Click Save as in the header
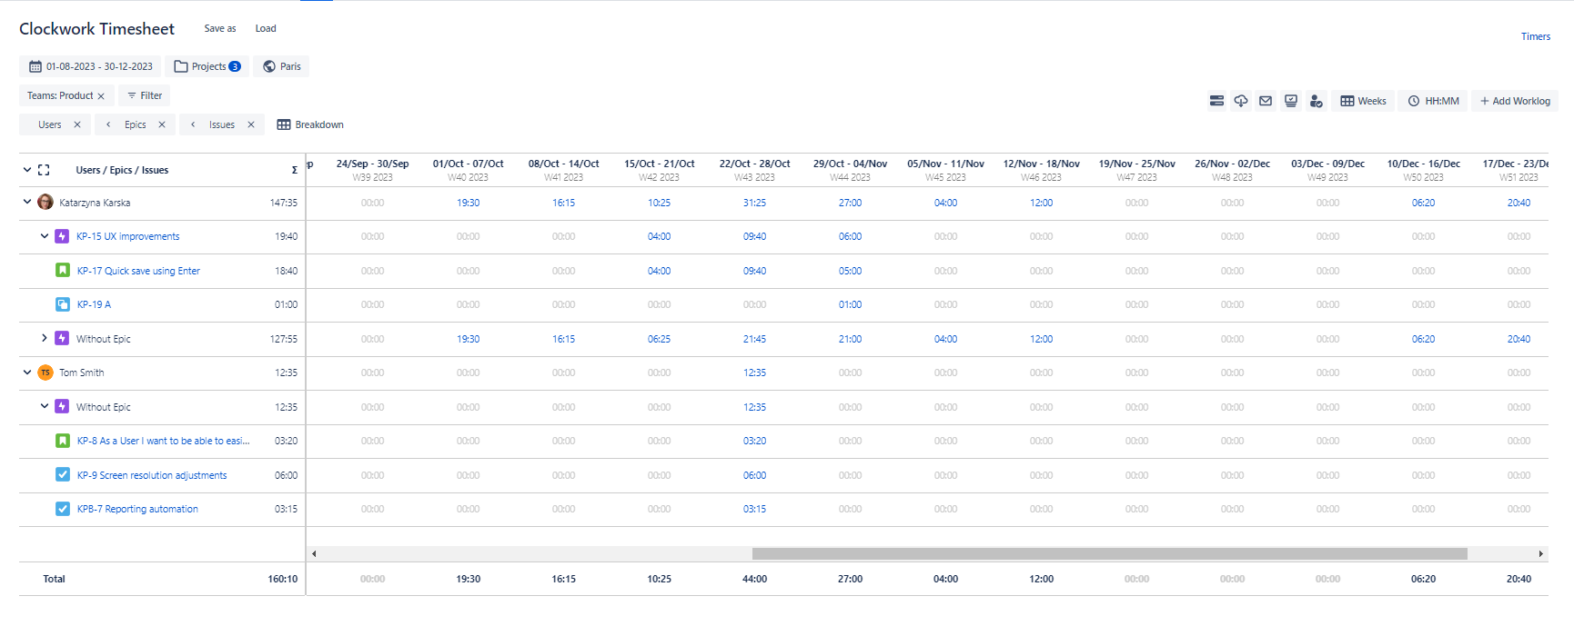 tap(219, 28)
